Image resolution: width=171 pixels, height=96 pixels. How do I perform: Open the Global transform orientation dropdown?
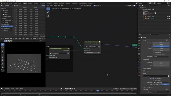[x=34, y=38]
